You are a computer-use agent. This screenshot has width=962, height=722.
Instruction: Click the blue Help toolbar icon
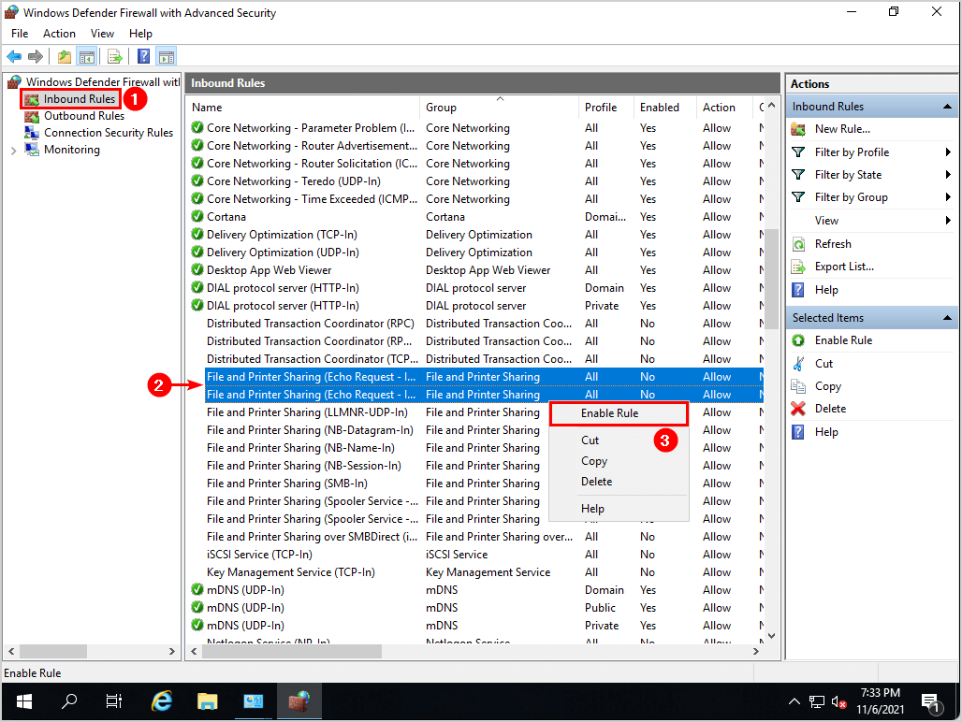pos(143,57)
